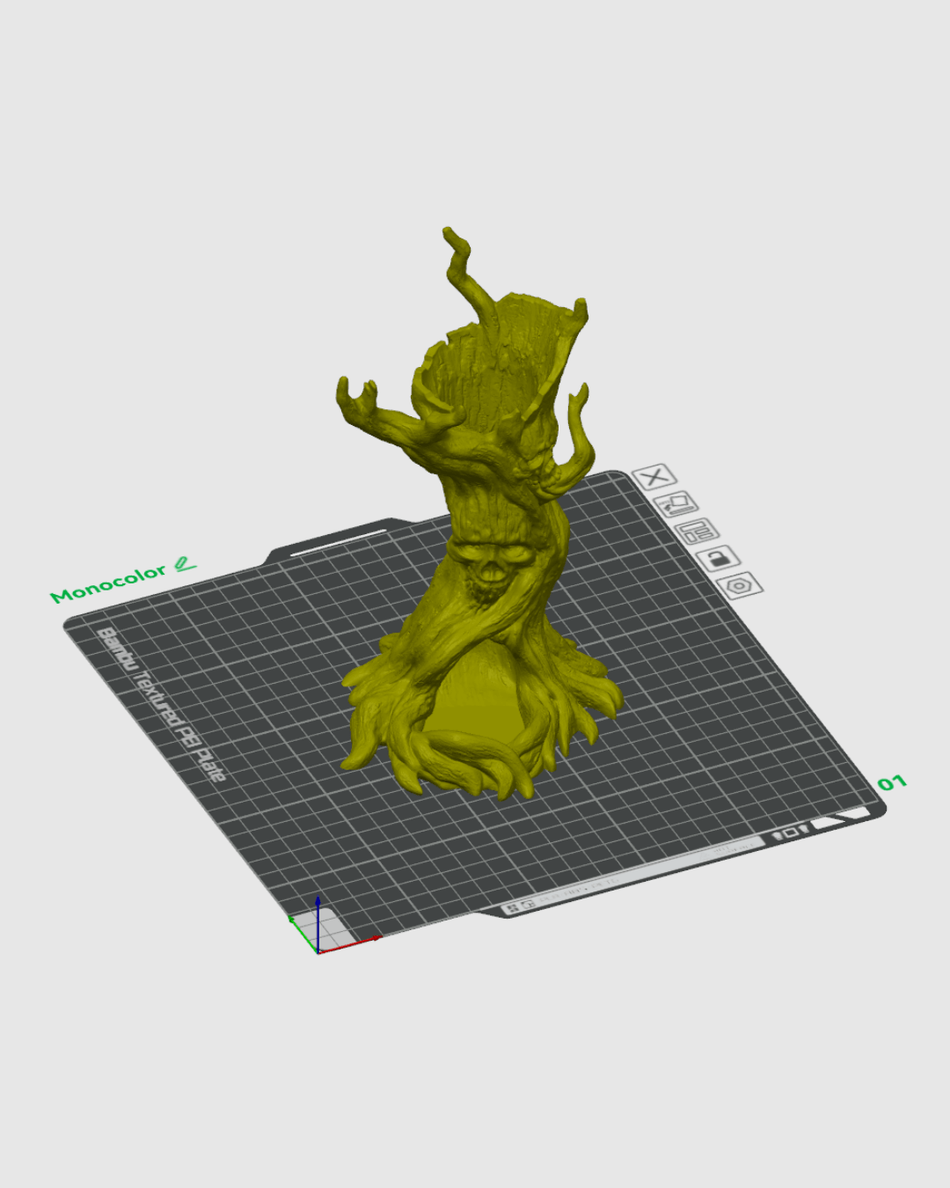950x1188 pixels.
Task: Open plate settings via the hexagon icon
Action: 739,585
